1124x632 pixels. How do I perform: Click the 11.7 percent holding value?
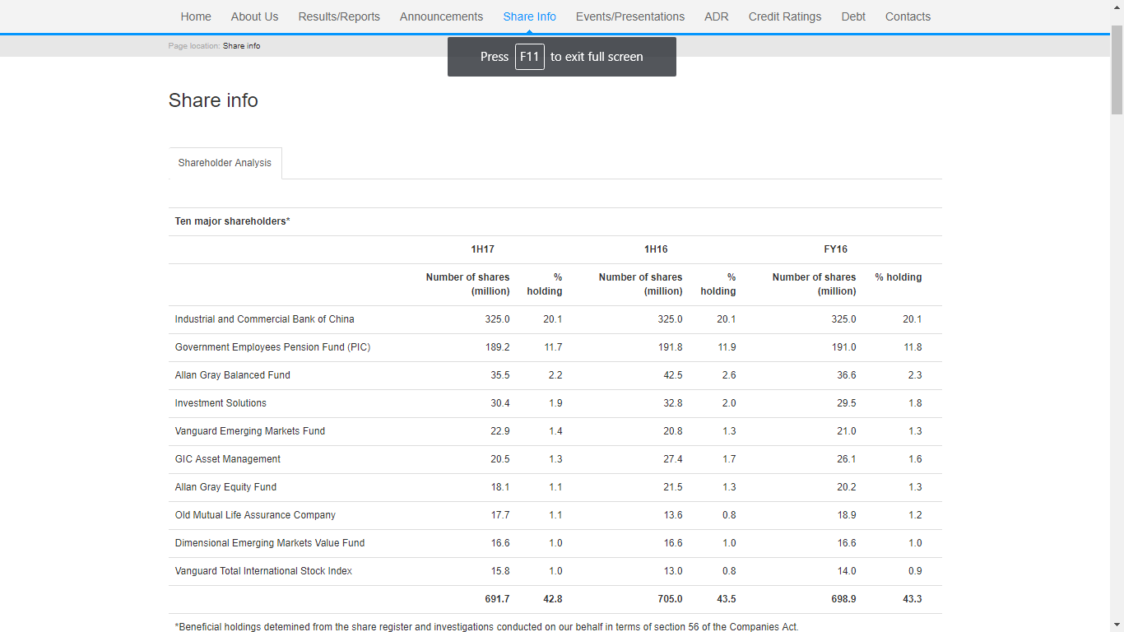(x=553, y=347)
